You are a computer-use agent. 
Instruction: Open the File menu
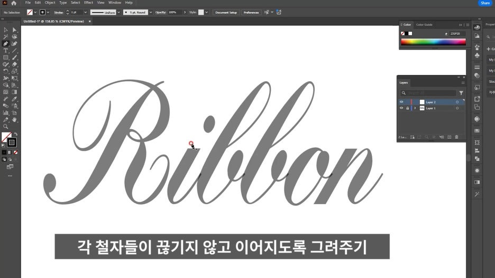pyautogui.click(x=28, y=3)
